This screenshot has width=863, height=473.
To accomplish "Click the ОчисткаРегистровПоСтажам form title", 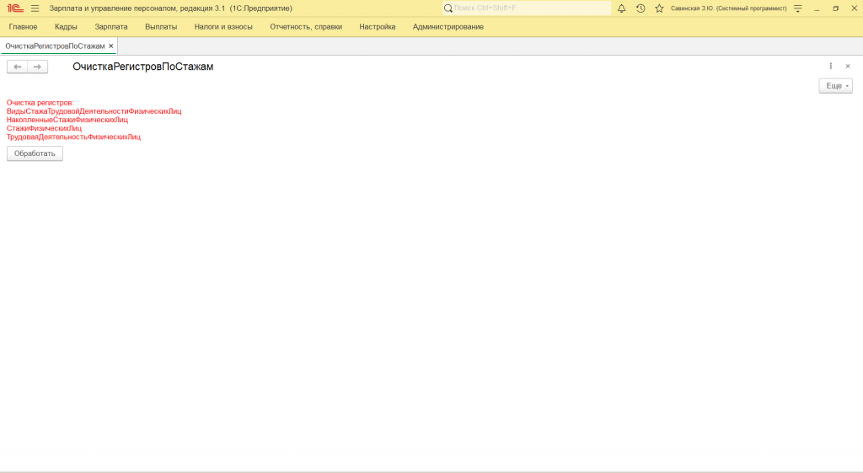I will tap(143, 67).
